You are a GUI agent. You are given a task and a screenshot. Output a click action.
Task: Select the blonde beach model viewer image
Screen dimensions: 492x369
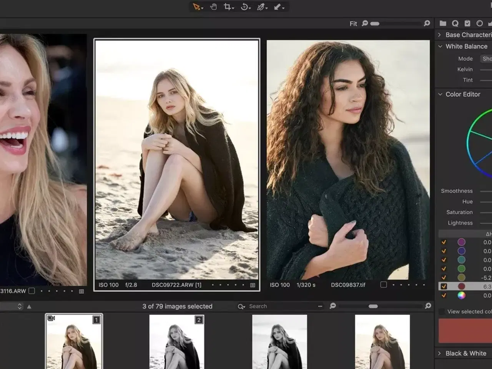pos(177,160)
